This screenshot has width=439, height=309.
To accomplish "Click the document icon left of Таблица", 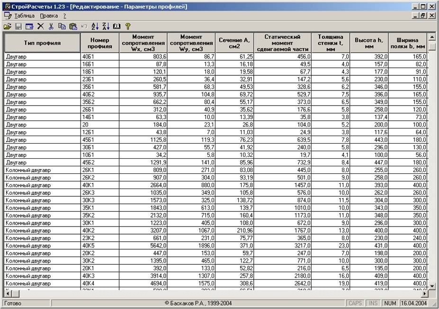I will pyautogui.click(x=8, y=16).
